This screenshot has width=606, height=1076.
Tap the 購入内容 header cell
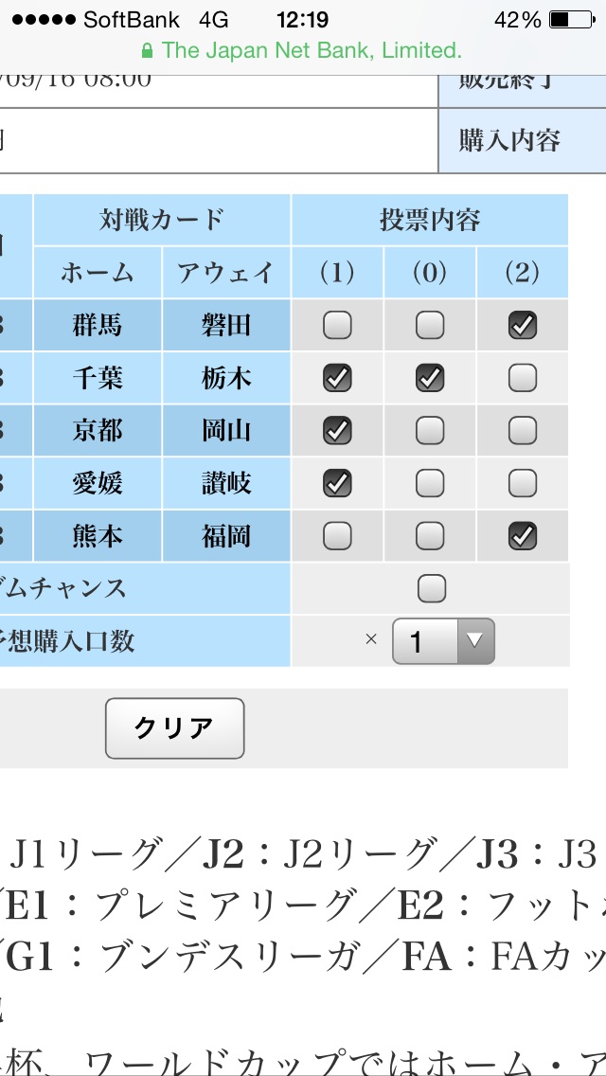click(x=509, y=140)
